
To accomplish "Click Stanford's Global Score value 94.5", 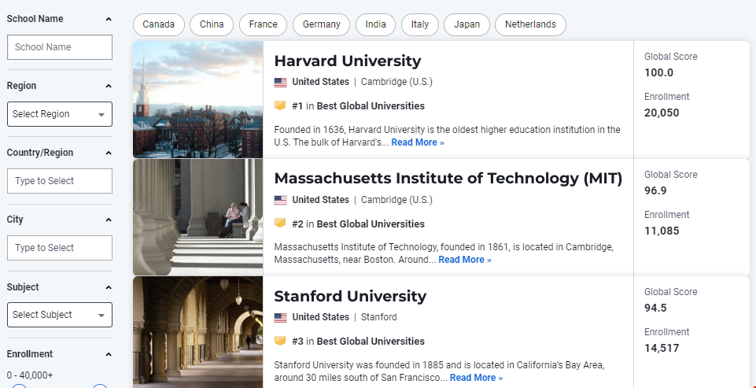I will [655, 308].
